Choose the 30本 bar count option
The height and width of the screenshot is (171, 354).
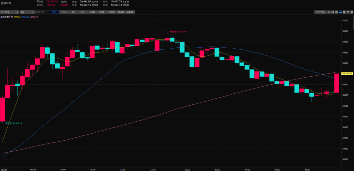tap(92, 12)
